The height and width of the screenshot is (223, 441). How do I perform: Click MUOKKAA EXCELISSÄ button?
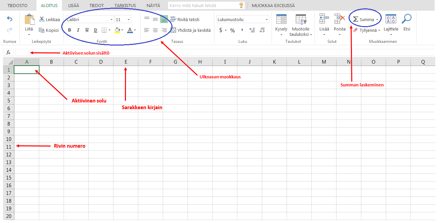click(x=273, y=6)
